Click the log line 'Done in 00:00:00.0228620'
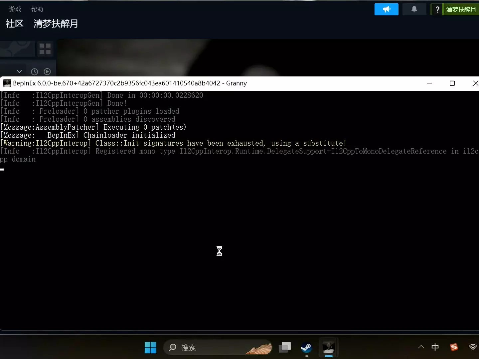Image resolution: width=479 pixels, height=359 pixels. point(102,95)
